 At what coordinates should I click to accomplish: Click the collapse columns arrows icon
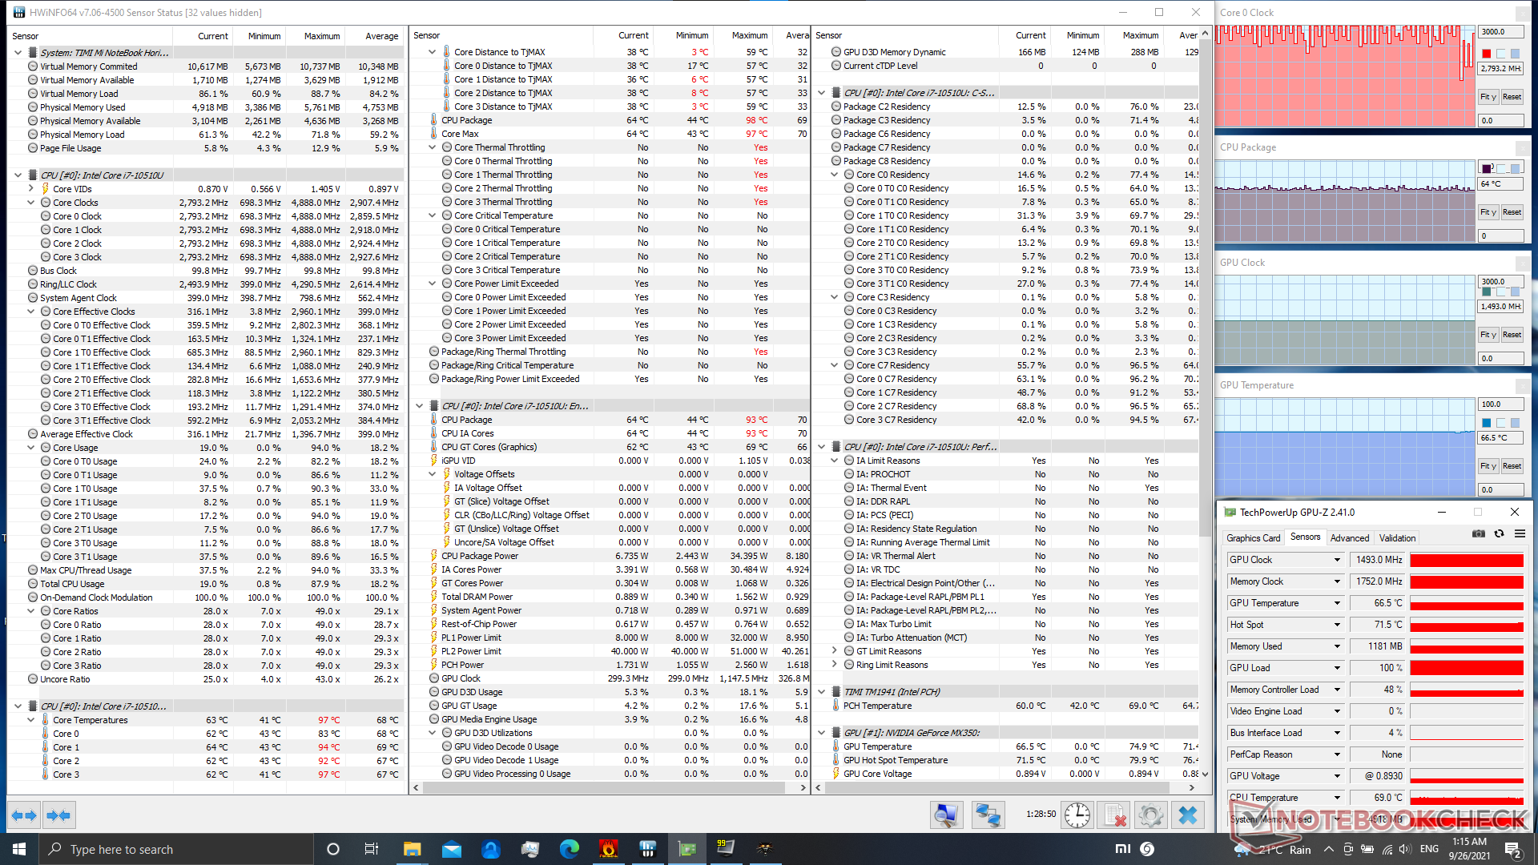click(x=59, y=815)
